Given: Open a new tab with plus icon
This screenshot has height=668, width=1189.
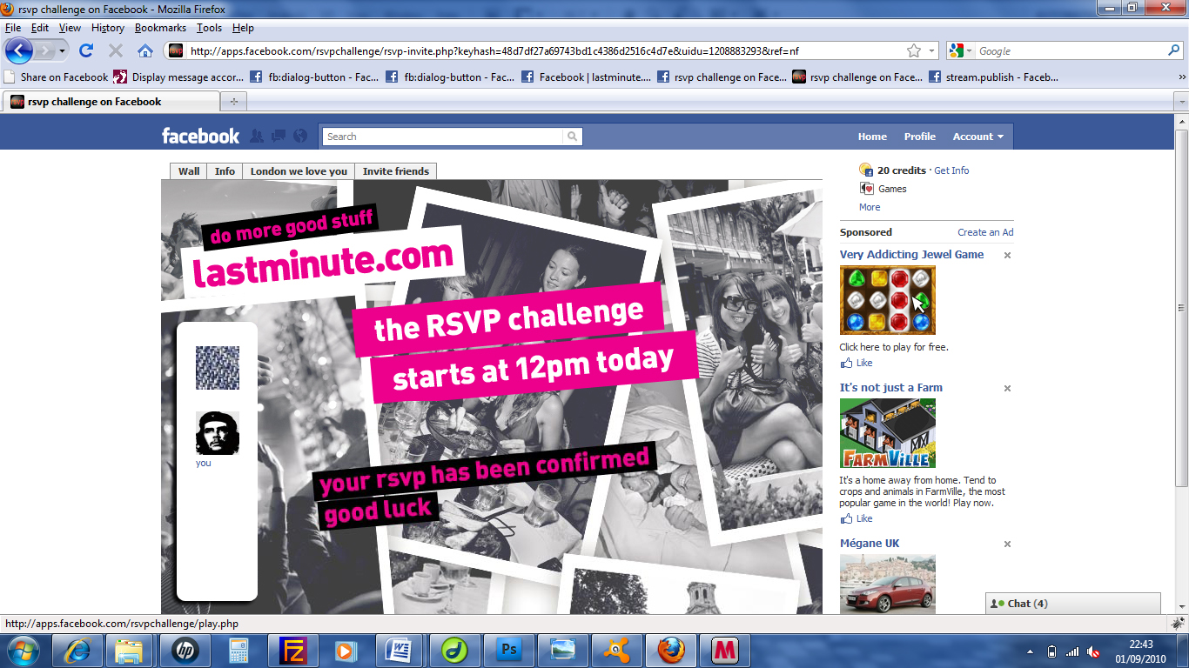Looking at the screenshot, I should 233,102.
